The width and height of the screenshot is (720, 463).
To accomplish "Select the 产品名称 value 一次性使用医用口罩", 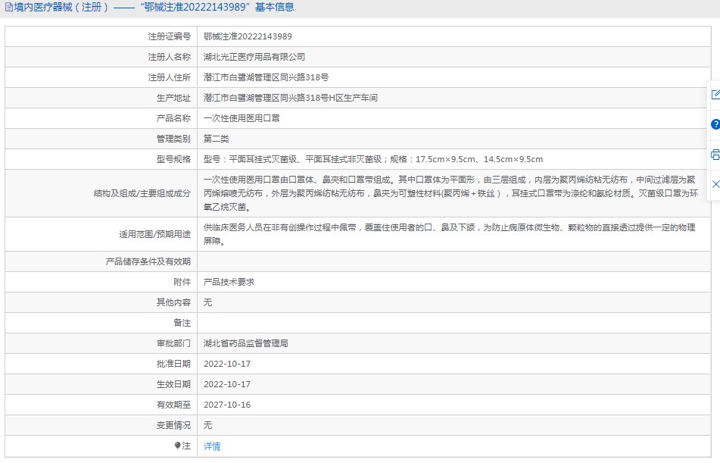I will (242, 118).
